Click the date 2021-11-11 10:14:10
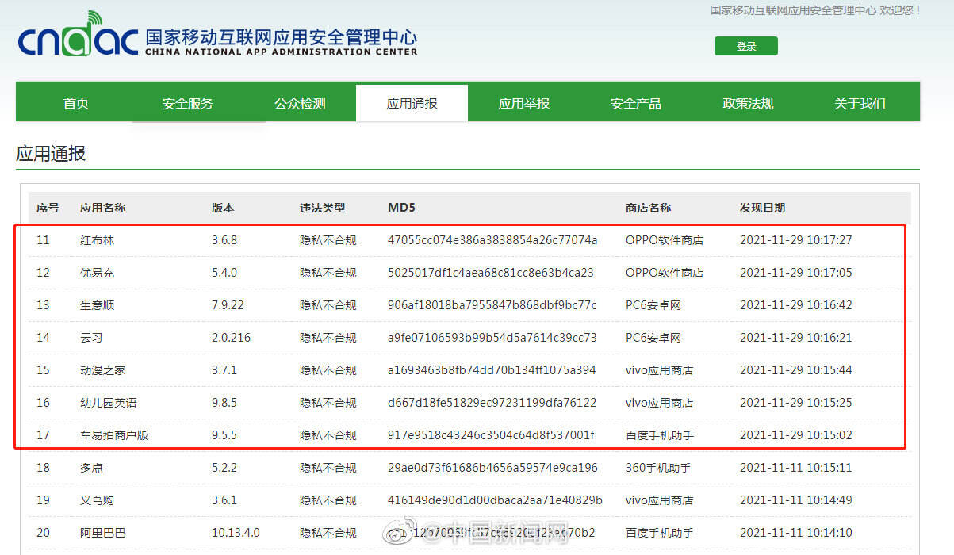This screenshot has width=954, height=555. point(796,533)
